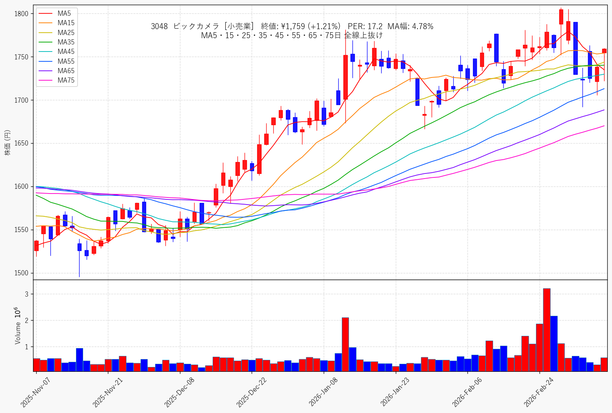612x413 pixels.
Task: Click the chart title with stock code 3048
Action: click(x=292, y=26)
